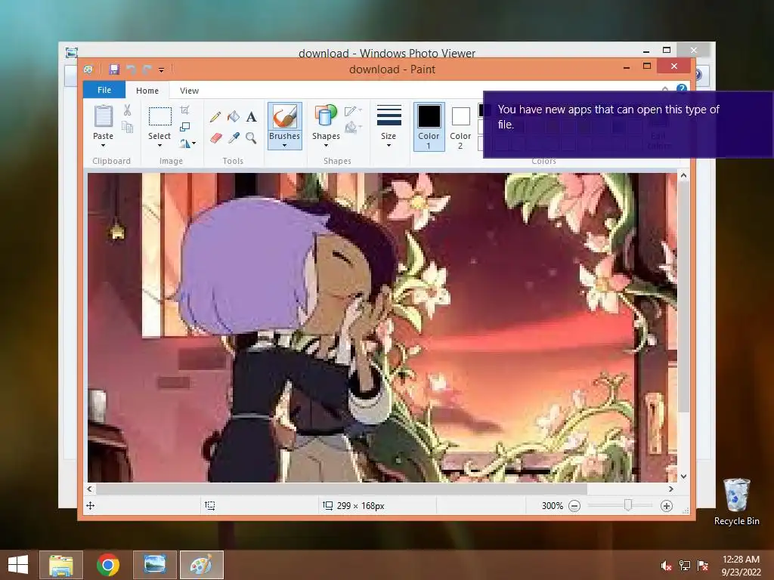Open the Rotate or flip dropdown

pos(187,143)
